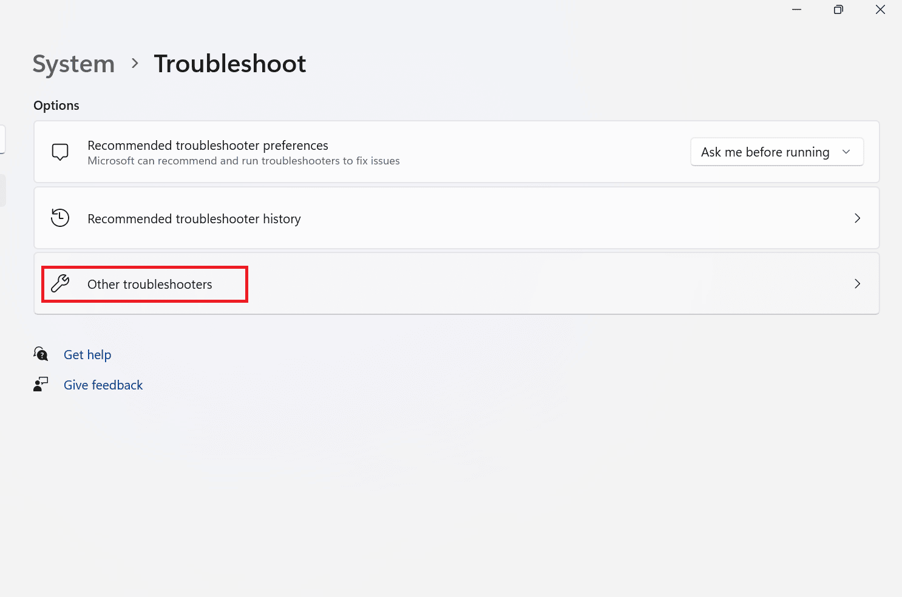Open the Give feedback link
Image resolution: width=902 pixels, height=597 pixels.
(103, 385)
